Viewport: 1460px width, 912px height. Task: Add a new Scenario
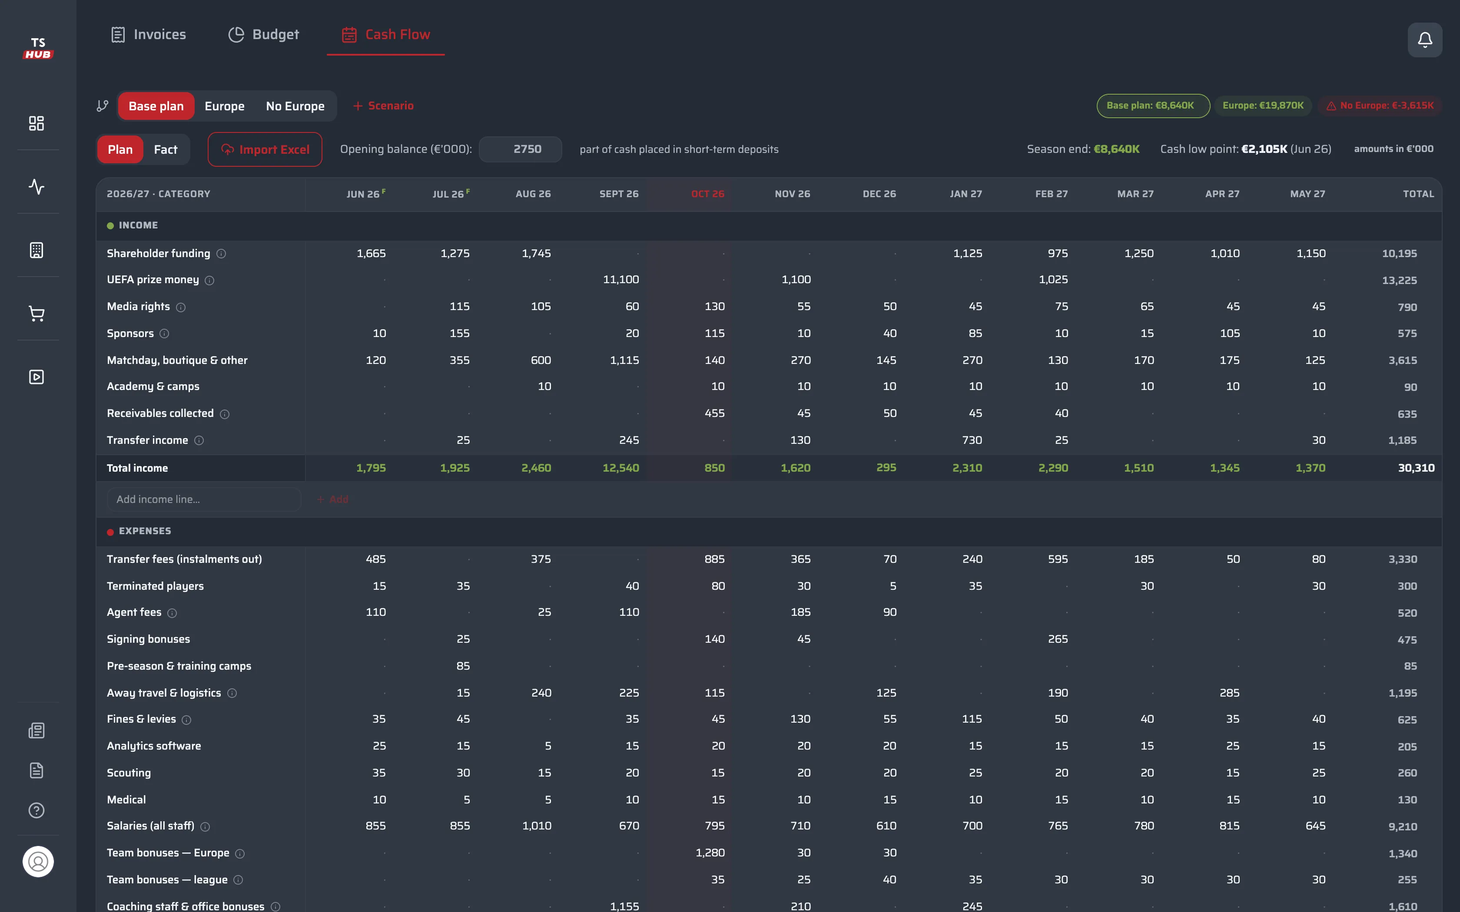click(x=383, y=106)
